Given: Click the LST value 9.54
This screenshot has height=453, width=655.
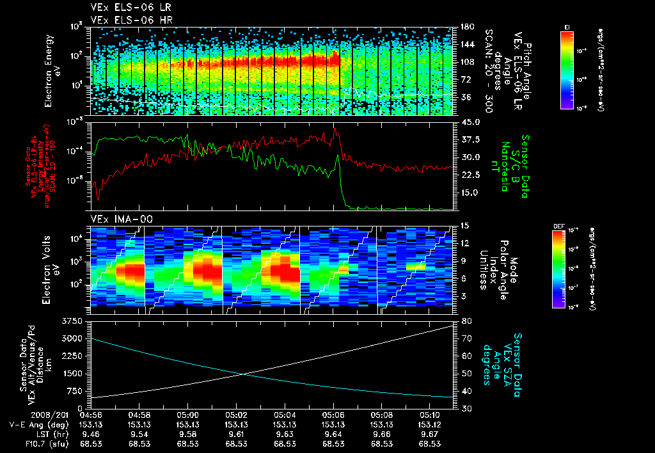Looking at the screenshot, I should (x=139, y=434).
